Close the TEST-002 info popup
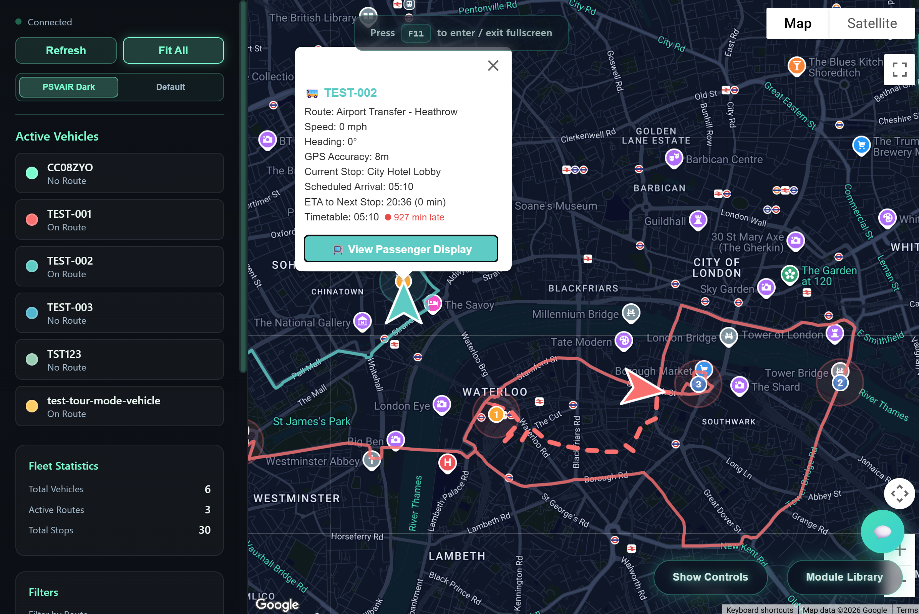Image resolution: width=919 pixels, height=614 pixels. (x=493, y=65)
